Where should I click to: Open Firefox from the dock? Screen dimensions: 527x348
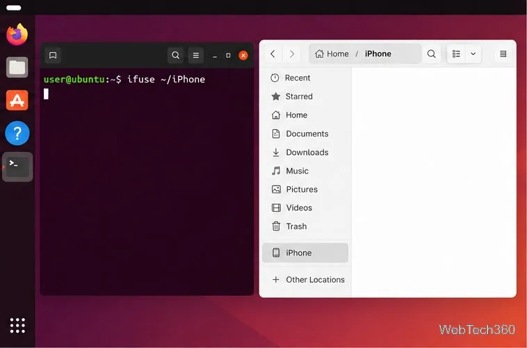point(17,34)
